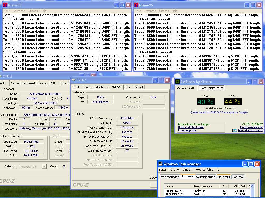This screenshot has width=265, height=198.
Task: Select Prozesse tab in Task-Manager
Action: click(187, 176)
